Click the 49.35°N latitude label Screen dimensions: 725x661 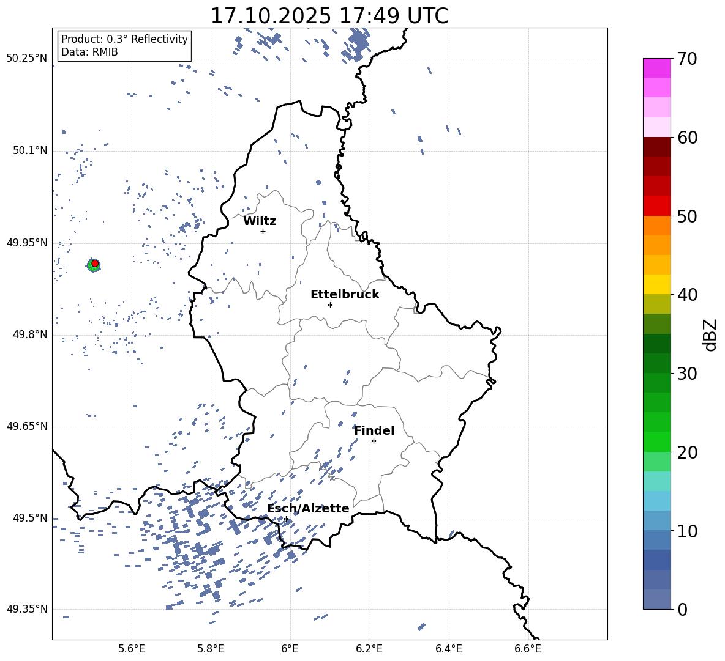pyautogui.click(x=27, y=609)
